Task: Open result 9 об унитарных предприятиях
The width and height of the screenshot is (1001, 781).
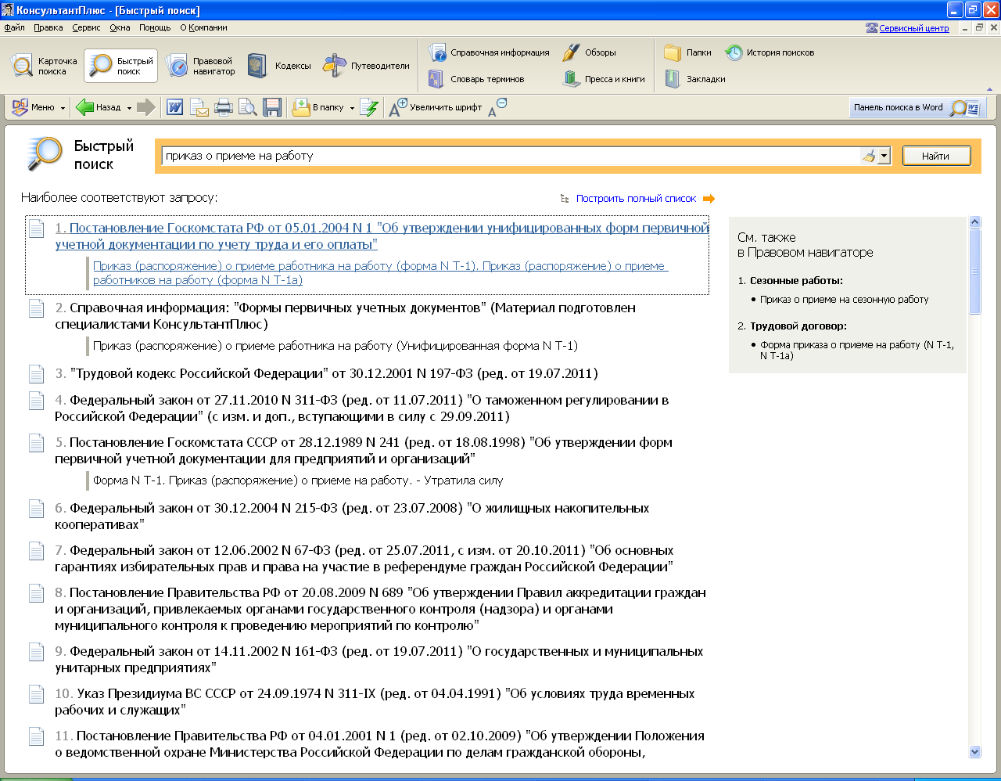Action: [379, 660]
